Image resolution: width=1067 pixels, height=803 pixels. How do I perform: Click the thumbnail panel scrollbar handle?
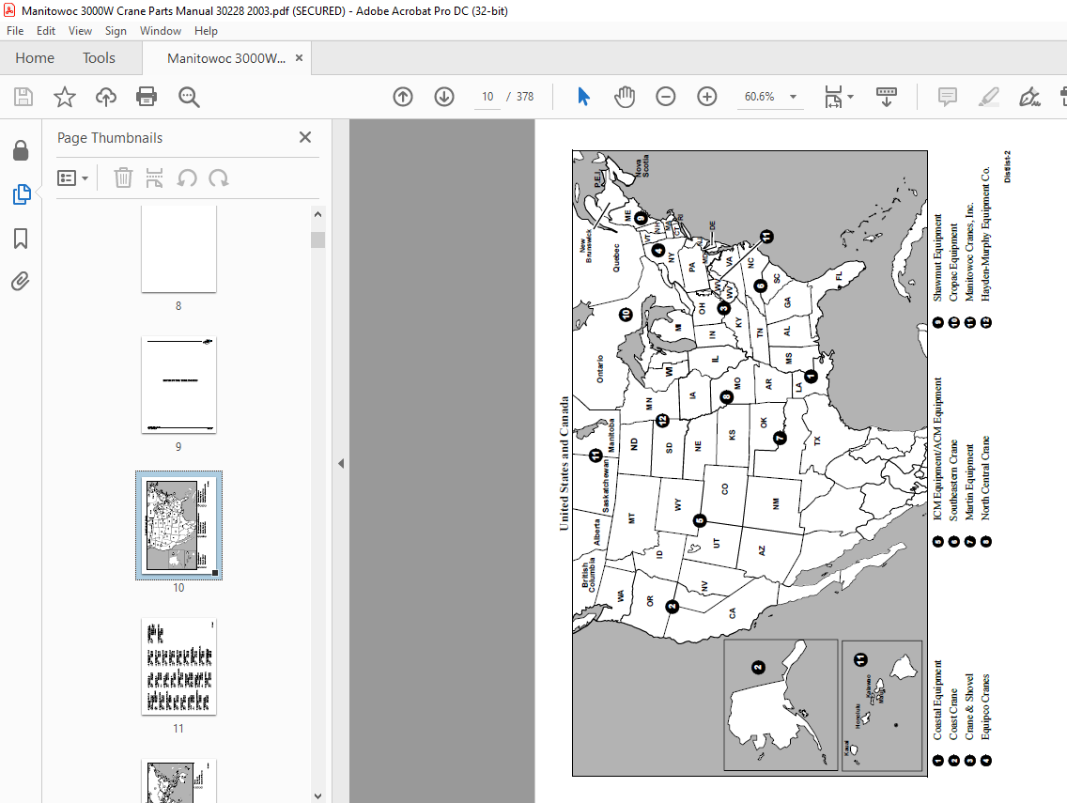(317, 239)
